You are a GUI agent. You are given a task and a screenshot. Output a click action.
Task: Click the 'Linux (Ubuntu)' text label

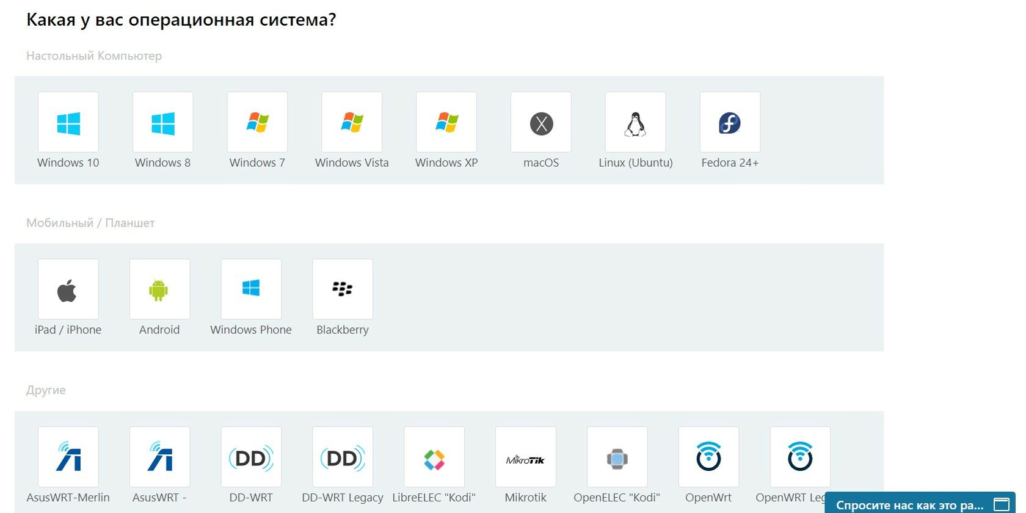(636, 162)
